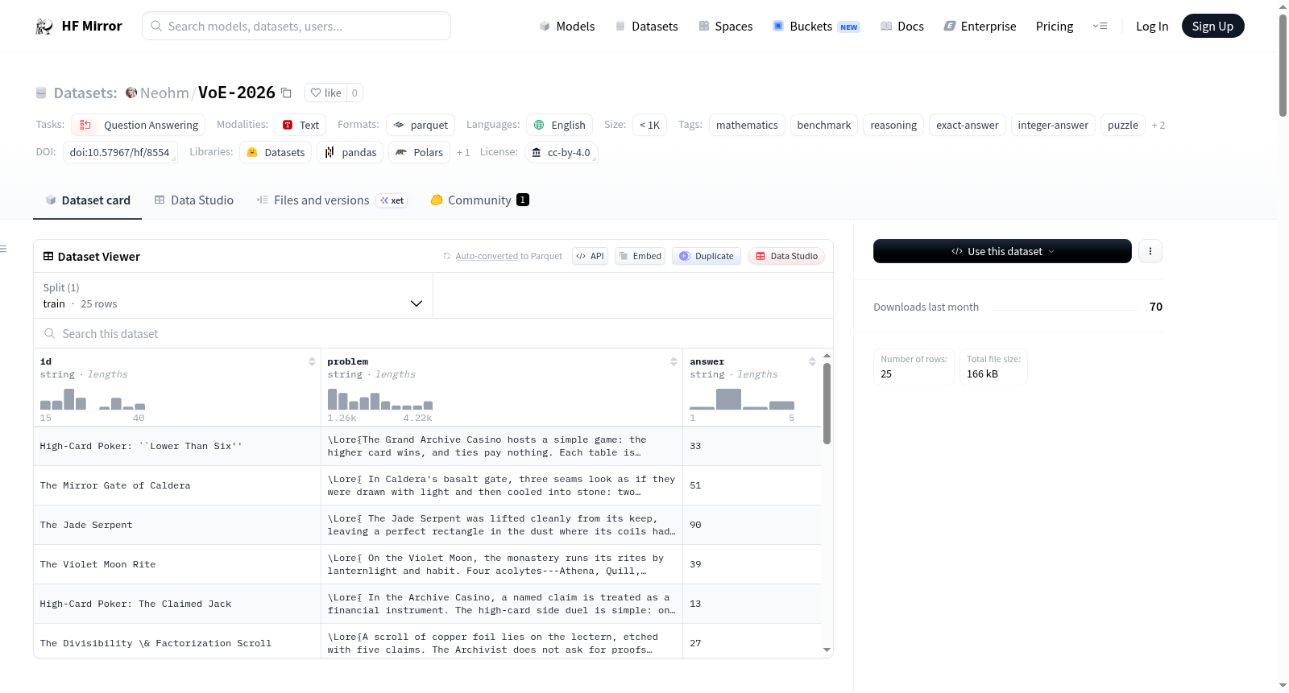The height and width of the screenshot is (693, 1289).
Task: Select the puzzle tag
Action: pyautogui.click(x=1122, y=125)
